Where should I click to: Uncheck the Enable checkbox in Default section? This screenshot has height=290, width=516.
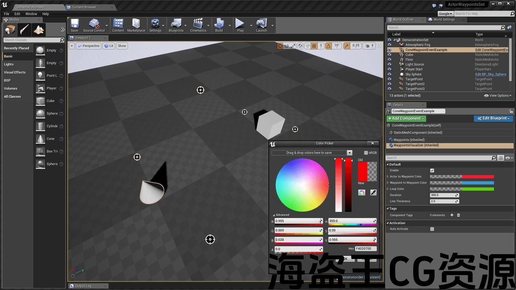click(432, 170)
